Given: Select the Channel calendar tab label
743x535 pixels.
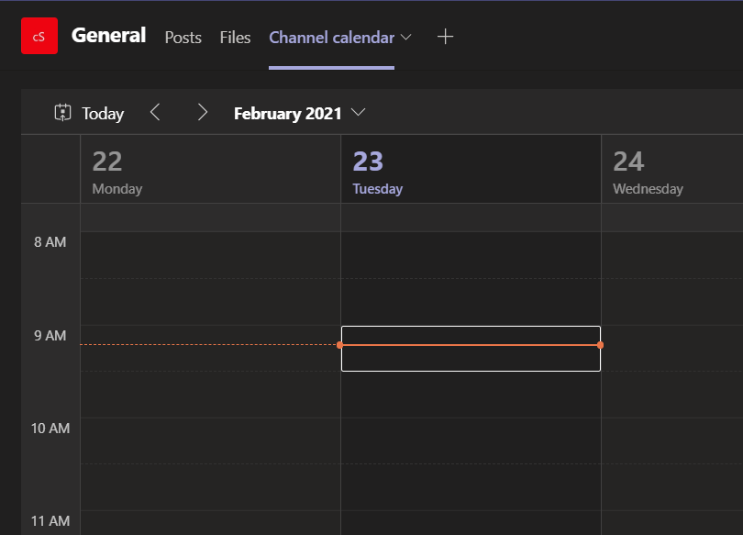Looking at the screenshot, I should [331, 38].
